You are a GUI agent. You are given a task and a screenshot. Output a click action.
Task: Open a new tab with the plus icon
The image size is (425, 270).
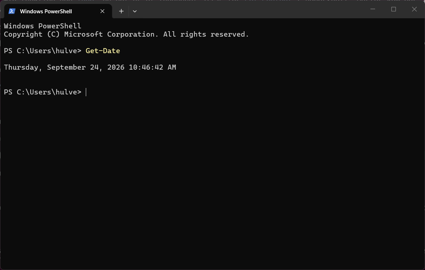click(121, 11)
